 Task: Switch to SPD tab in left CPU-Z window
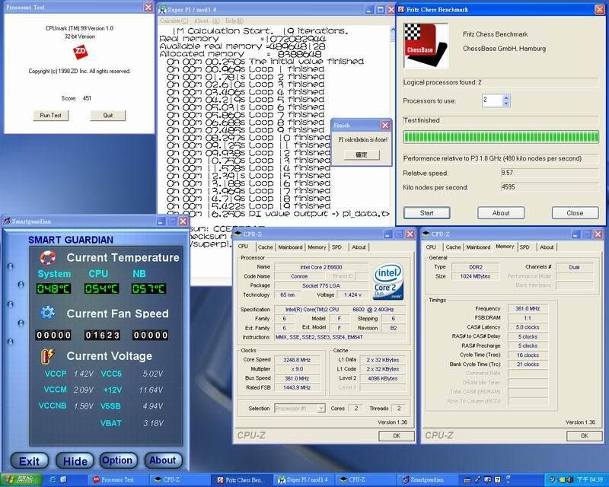point(336,247)
